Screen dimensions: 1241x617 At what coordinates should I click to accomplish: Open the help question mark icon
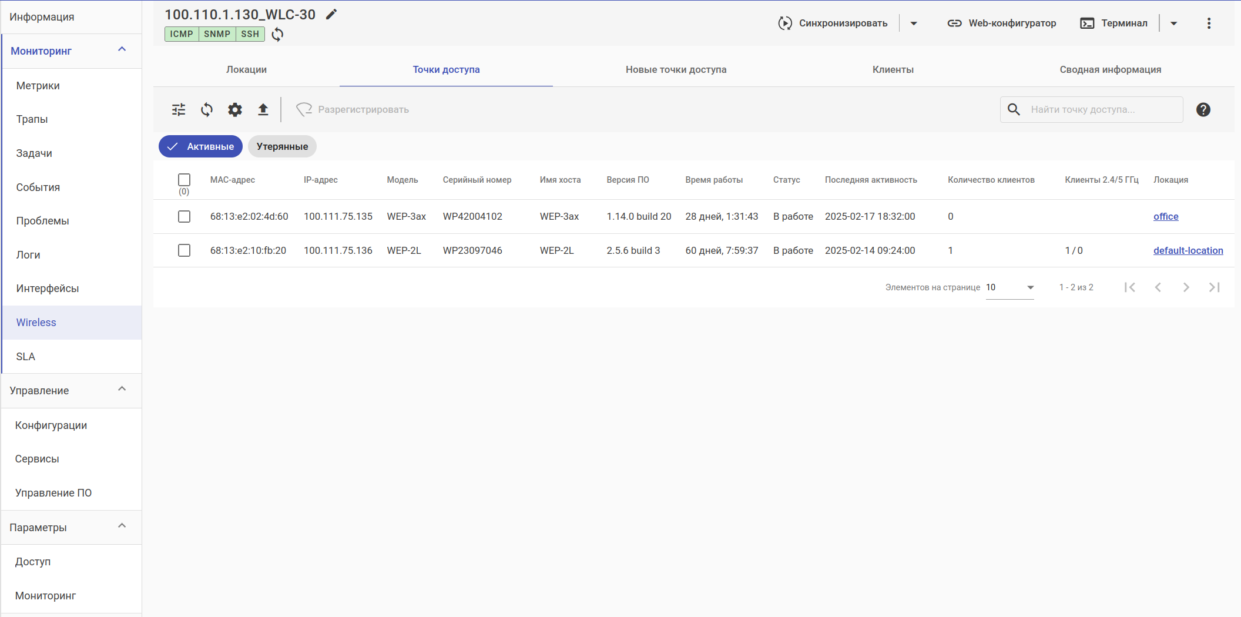coord(1203,109)
